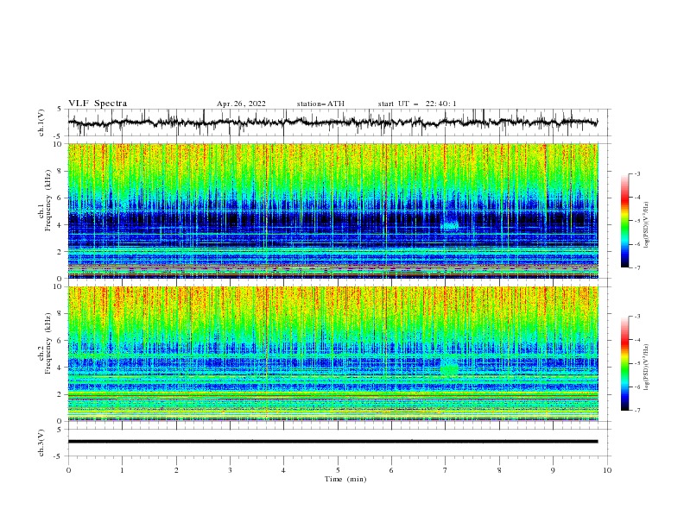Click time axis tick label "5"
Viewport: 684px width, 528px height.
(338, 470)
